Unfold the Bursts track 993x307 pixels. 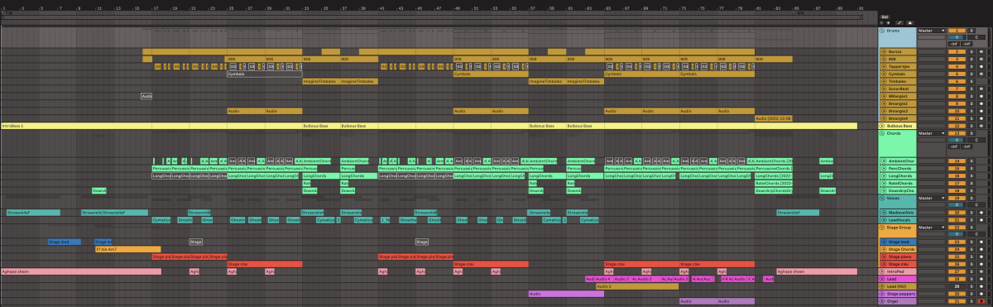883,52
